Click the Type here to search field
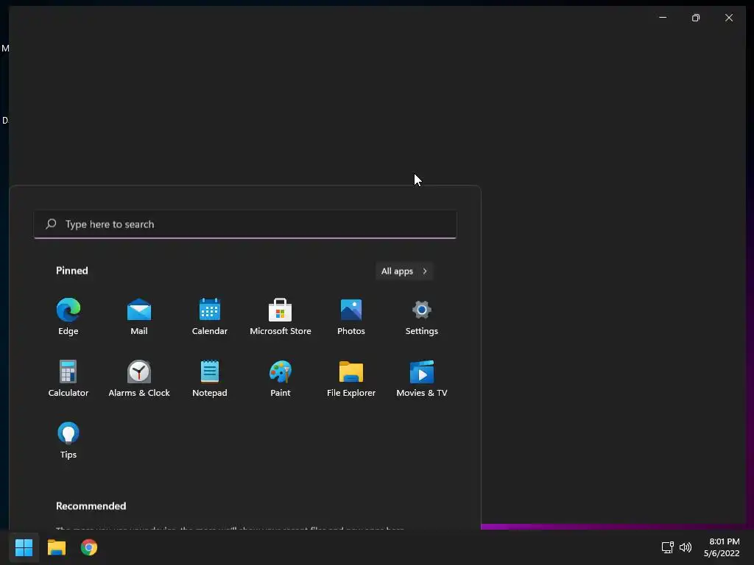This screenshot has height=565, width=754. (x=245, y=224)
